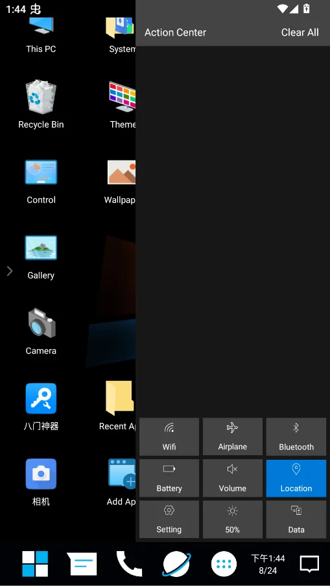
Task: Toggle the mobile Data tile
Action: point(296,519)
